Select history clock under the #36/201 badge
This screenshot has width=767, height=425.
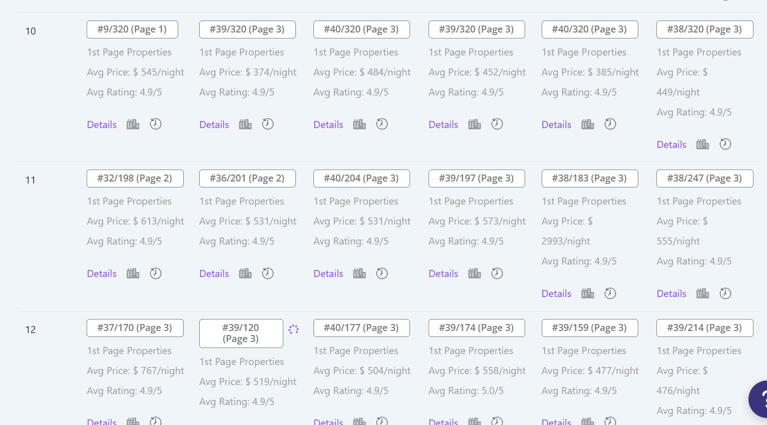(x=268, y=273)
